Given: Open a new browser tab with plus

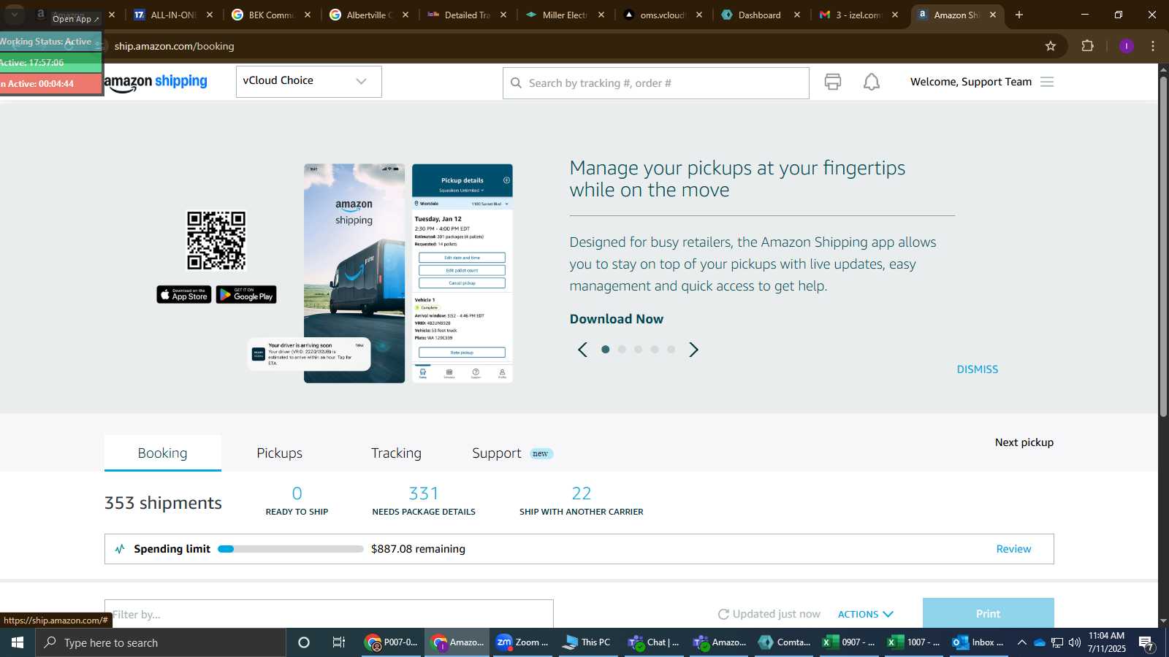Looking at the screenshot, I should [x=1019, y=15].
